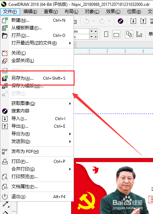Viewport: 153px width, 214px height.
Task: Choose 搜索内容 menu entry
Action: pyautogui.click(x=37, y=111)
